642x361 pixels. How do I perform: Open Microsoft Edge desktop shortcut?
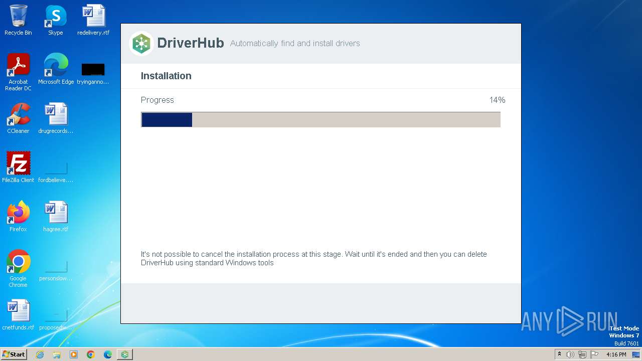pos(56,69)
